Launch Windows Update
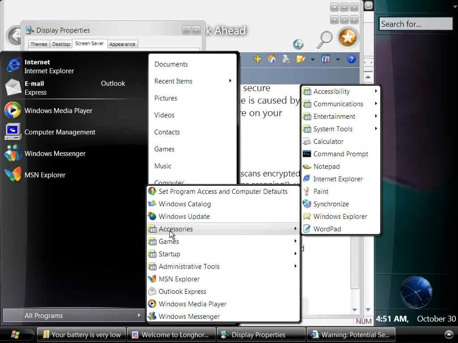 223,217
